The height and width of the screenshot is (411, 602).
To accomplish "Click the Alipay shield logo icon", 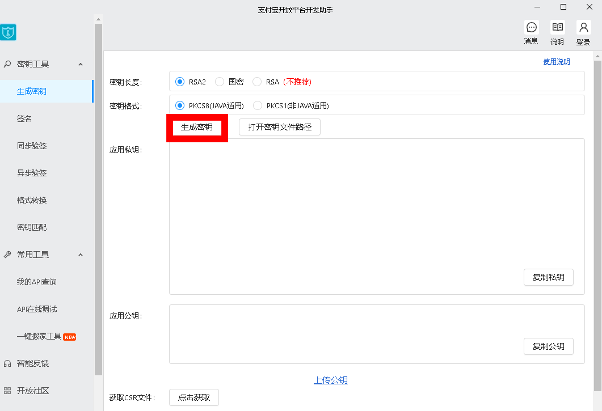I will tap(9, 32).
